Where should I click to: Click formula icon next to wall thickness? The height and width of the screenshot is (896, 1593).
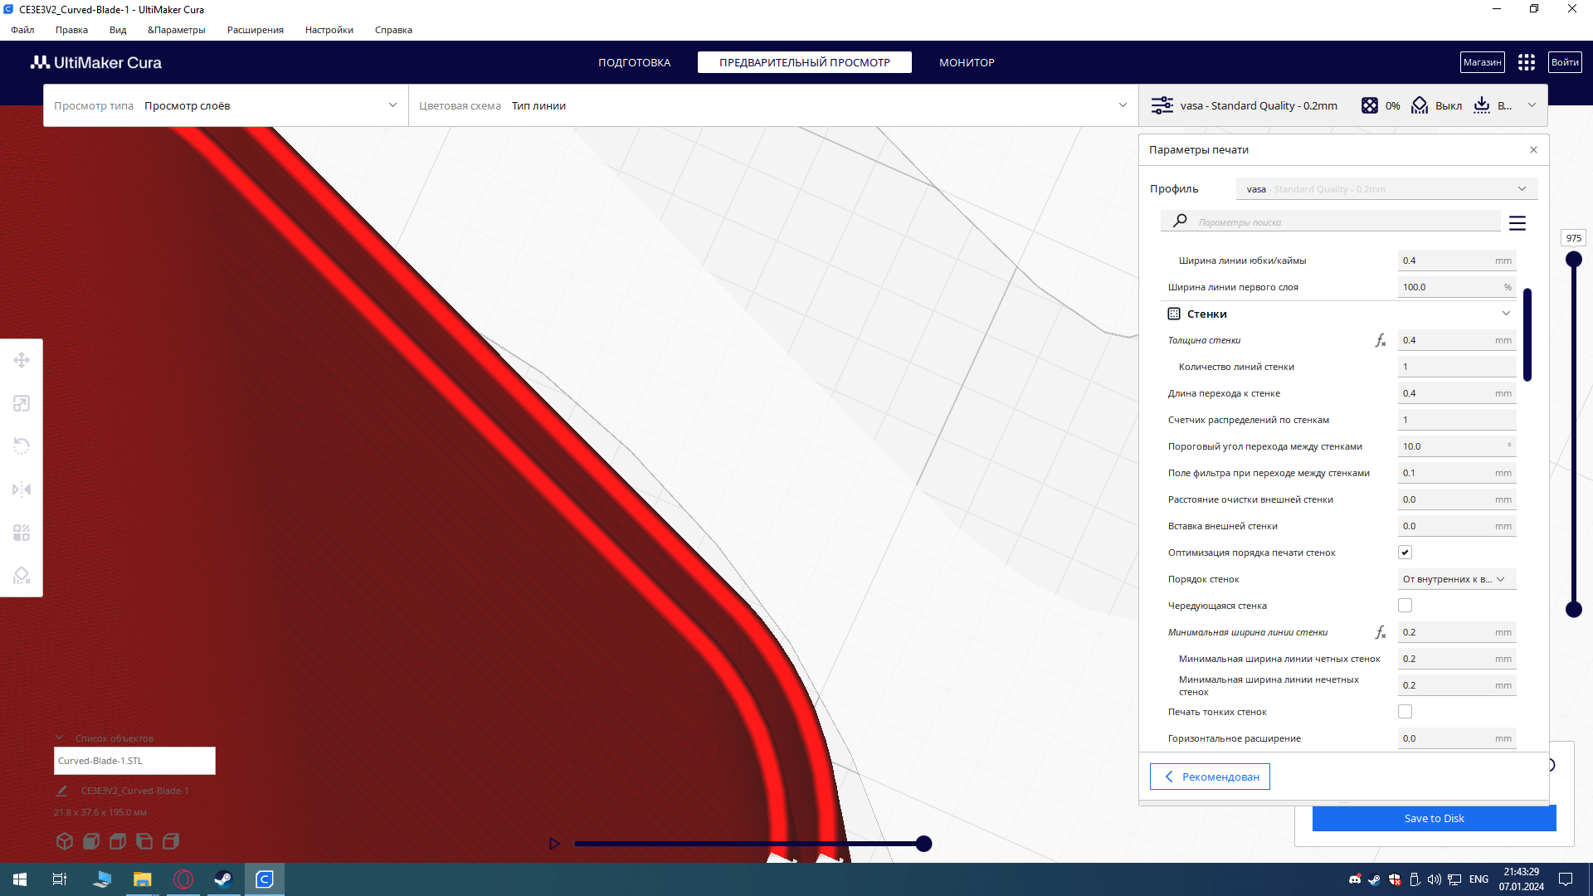click(x=1380, y=340)
